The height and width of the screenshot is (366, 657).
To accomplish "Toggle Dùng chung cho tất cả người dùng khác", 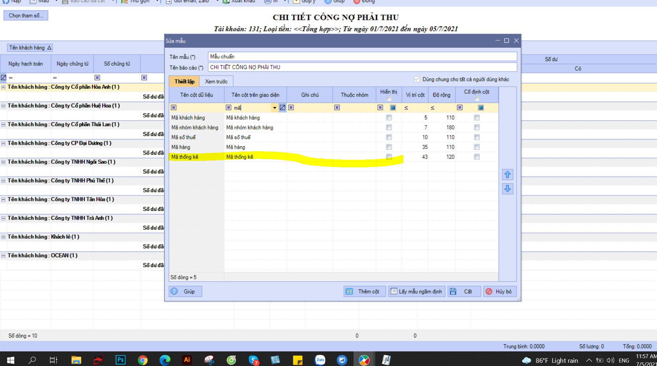I will coord(417,79).
